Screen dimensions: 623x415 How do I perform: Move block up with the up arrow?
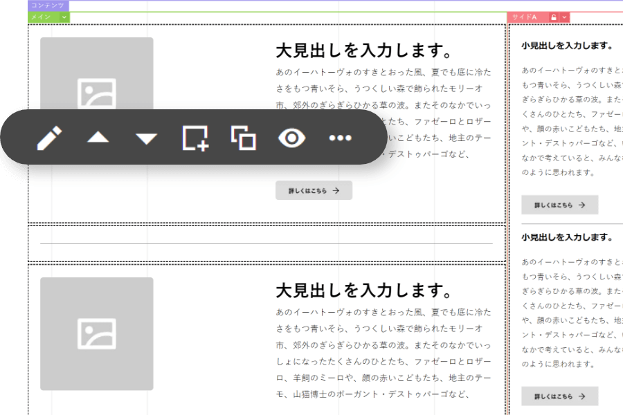pos(98,138)
